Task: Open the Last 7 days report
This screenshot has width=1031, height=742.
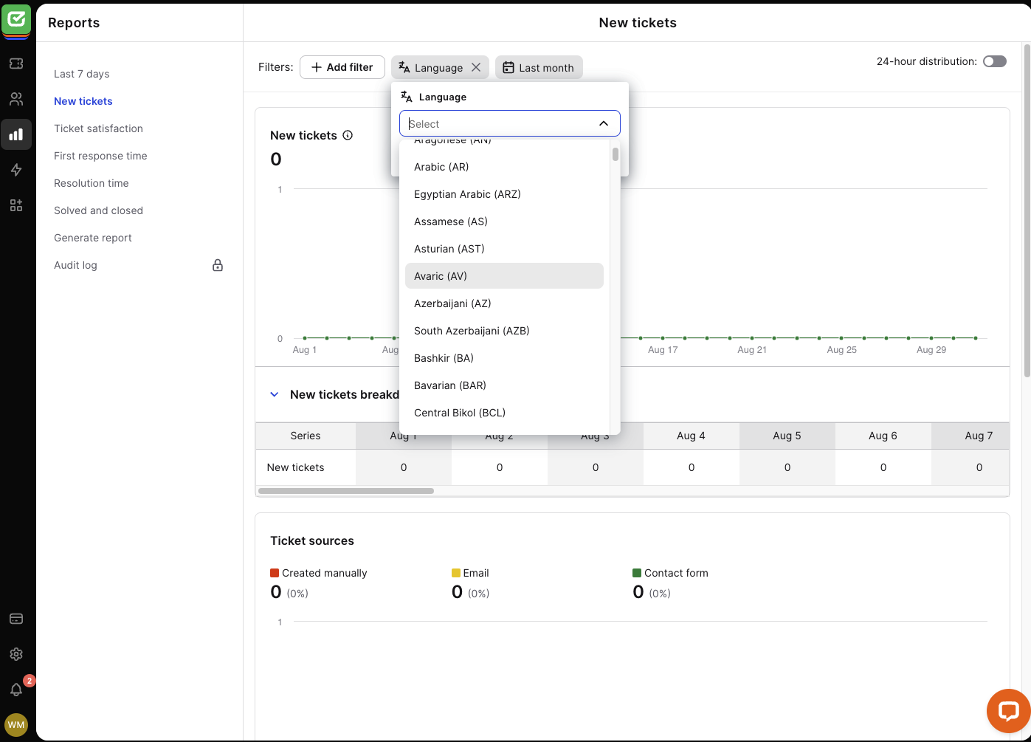Action: [x=81, y=74]
